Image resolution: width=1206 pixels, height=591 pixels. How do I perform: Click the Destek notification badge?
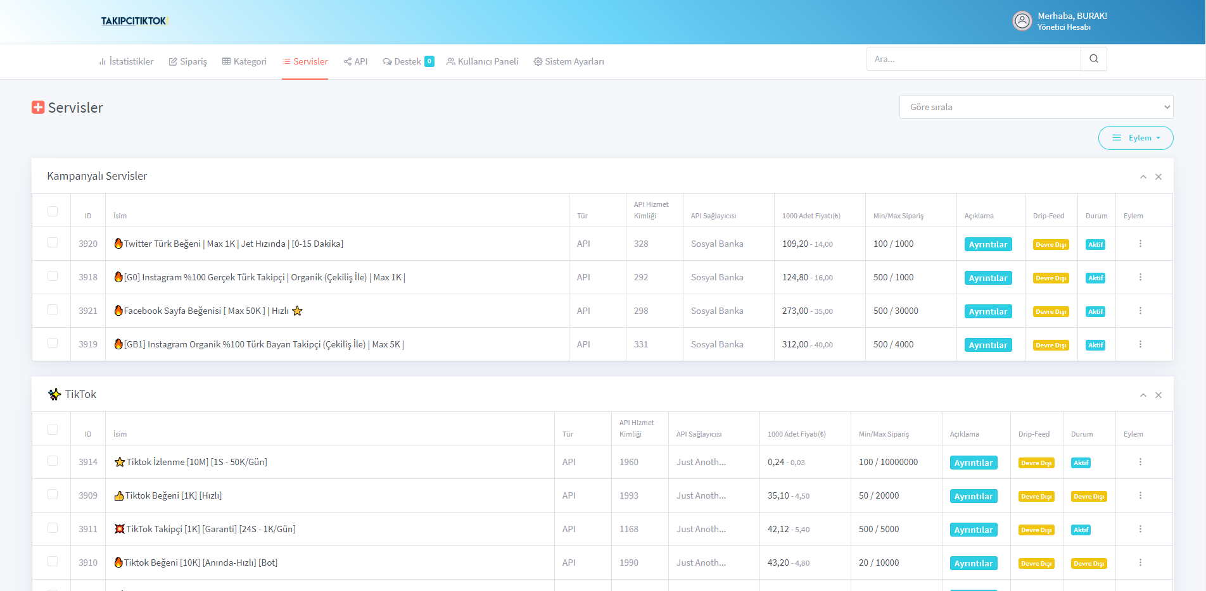429,61
